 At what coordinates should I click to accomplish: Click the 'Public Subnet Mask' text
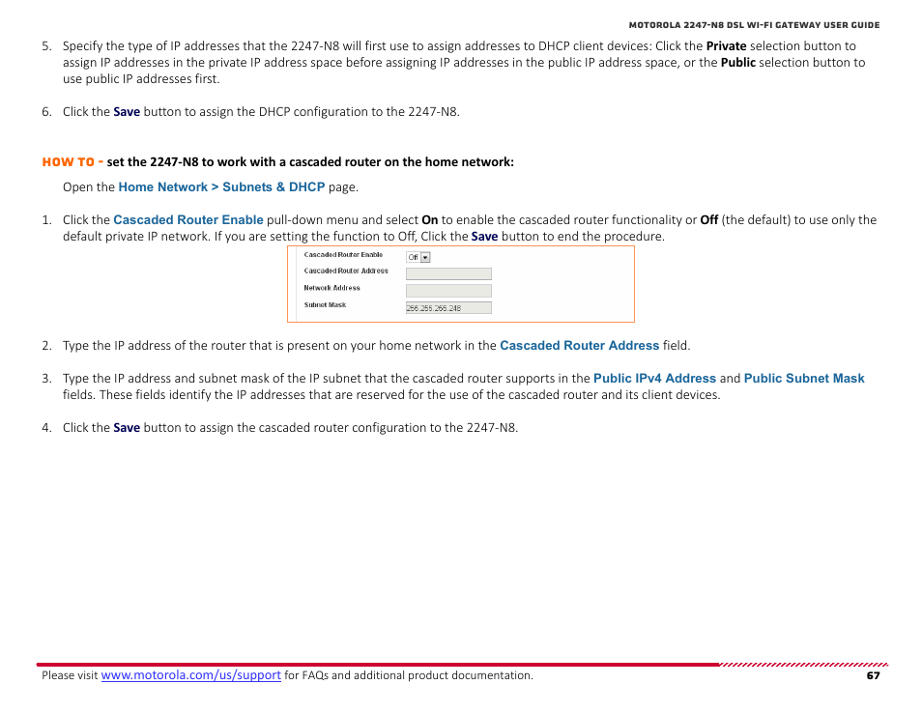pyautogui.click(x=804, y=379)
